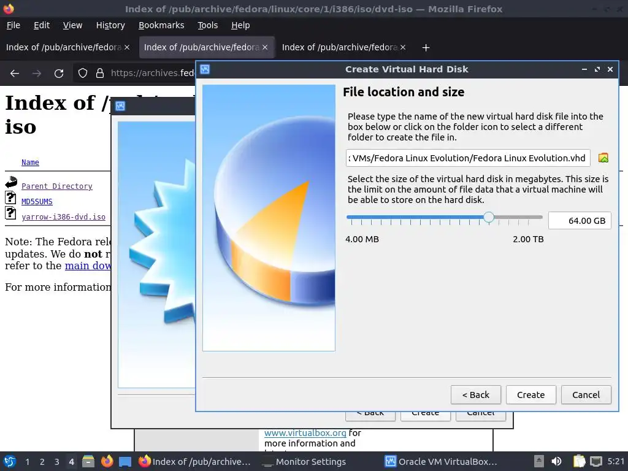
Task: Switch to virtual desktop 1
Action: point(27,462)
